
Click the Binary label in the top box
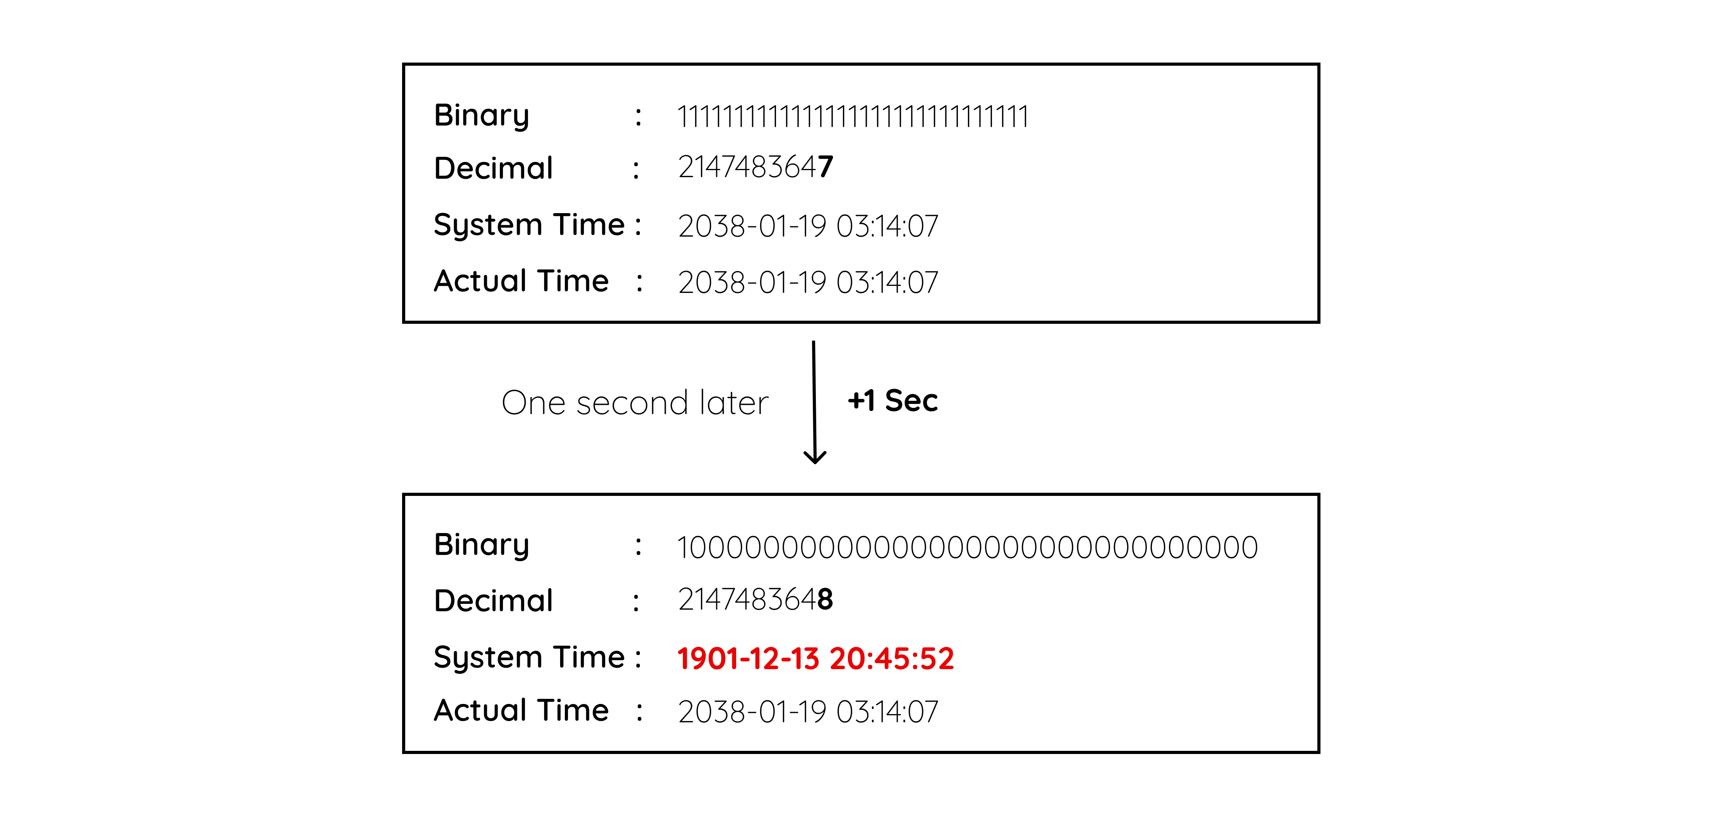pyautogui.click(x=481, y=116)
